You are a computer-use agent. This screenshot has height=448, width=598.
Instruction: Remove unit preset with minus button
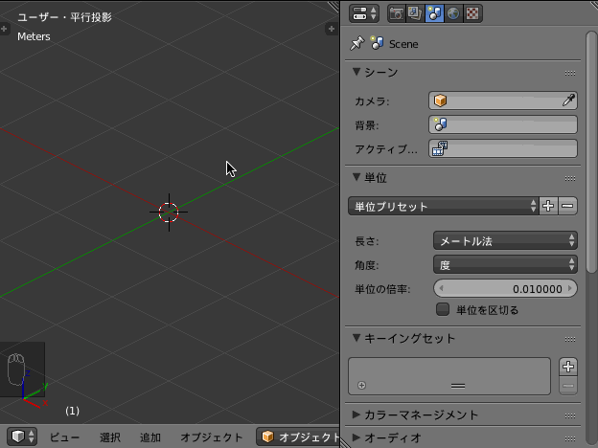click(x=567, y=206)
